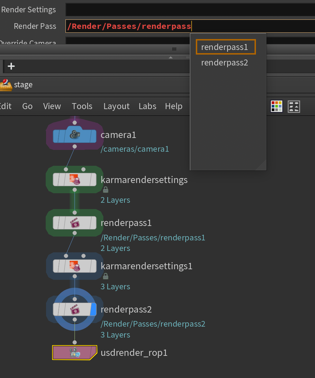Add a new network tab with plus button
This screenshot has height=378, width=315.
[11, 66]
